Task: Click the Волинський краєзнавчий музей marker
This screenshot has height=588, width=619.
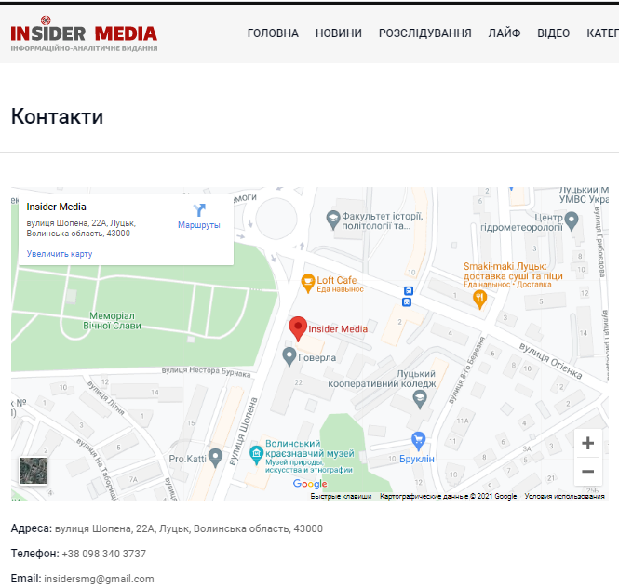Action: pyautogui.click(x=256, y=454)
